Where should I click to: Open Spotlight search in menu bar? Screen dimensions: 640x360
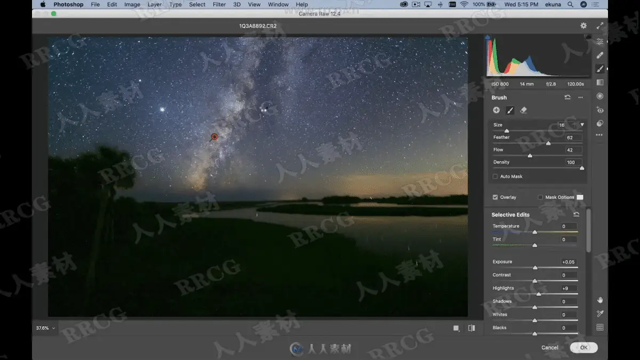[571, 4]
